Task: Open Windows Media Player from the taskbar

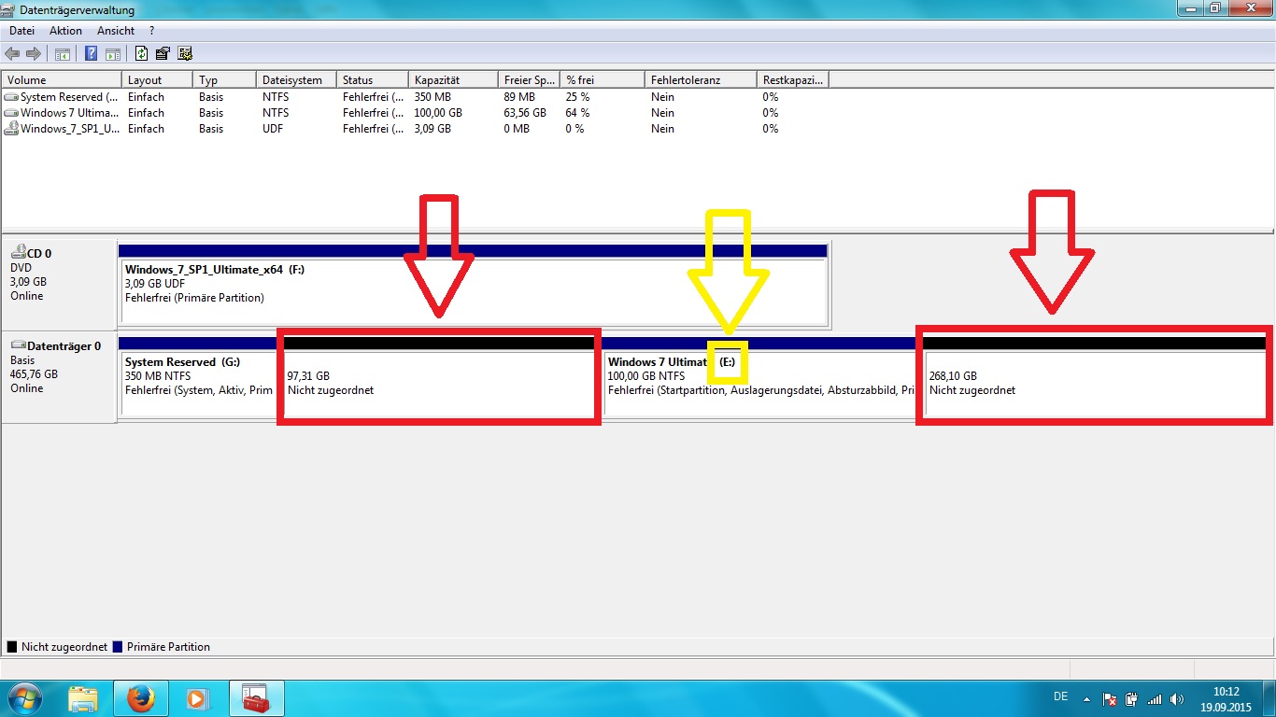Action: point(196,698)
